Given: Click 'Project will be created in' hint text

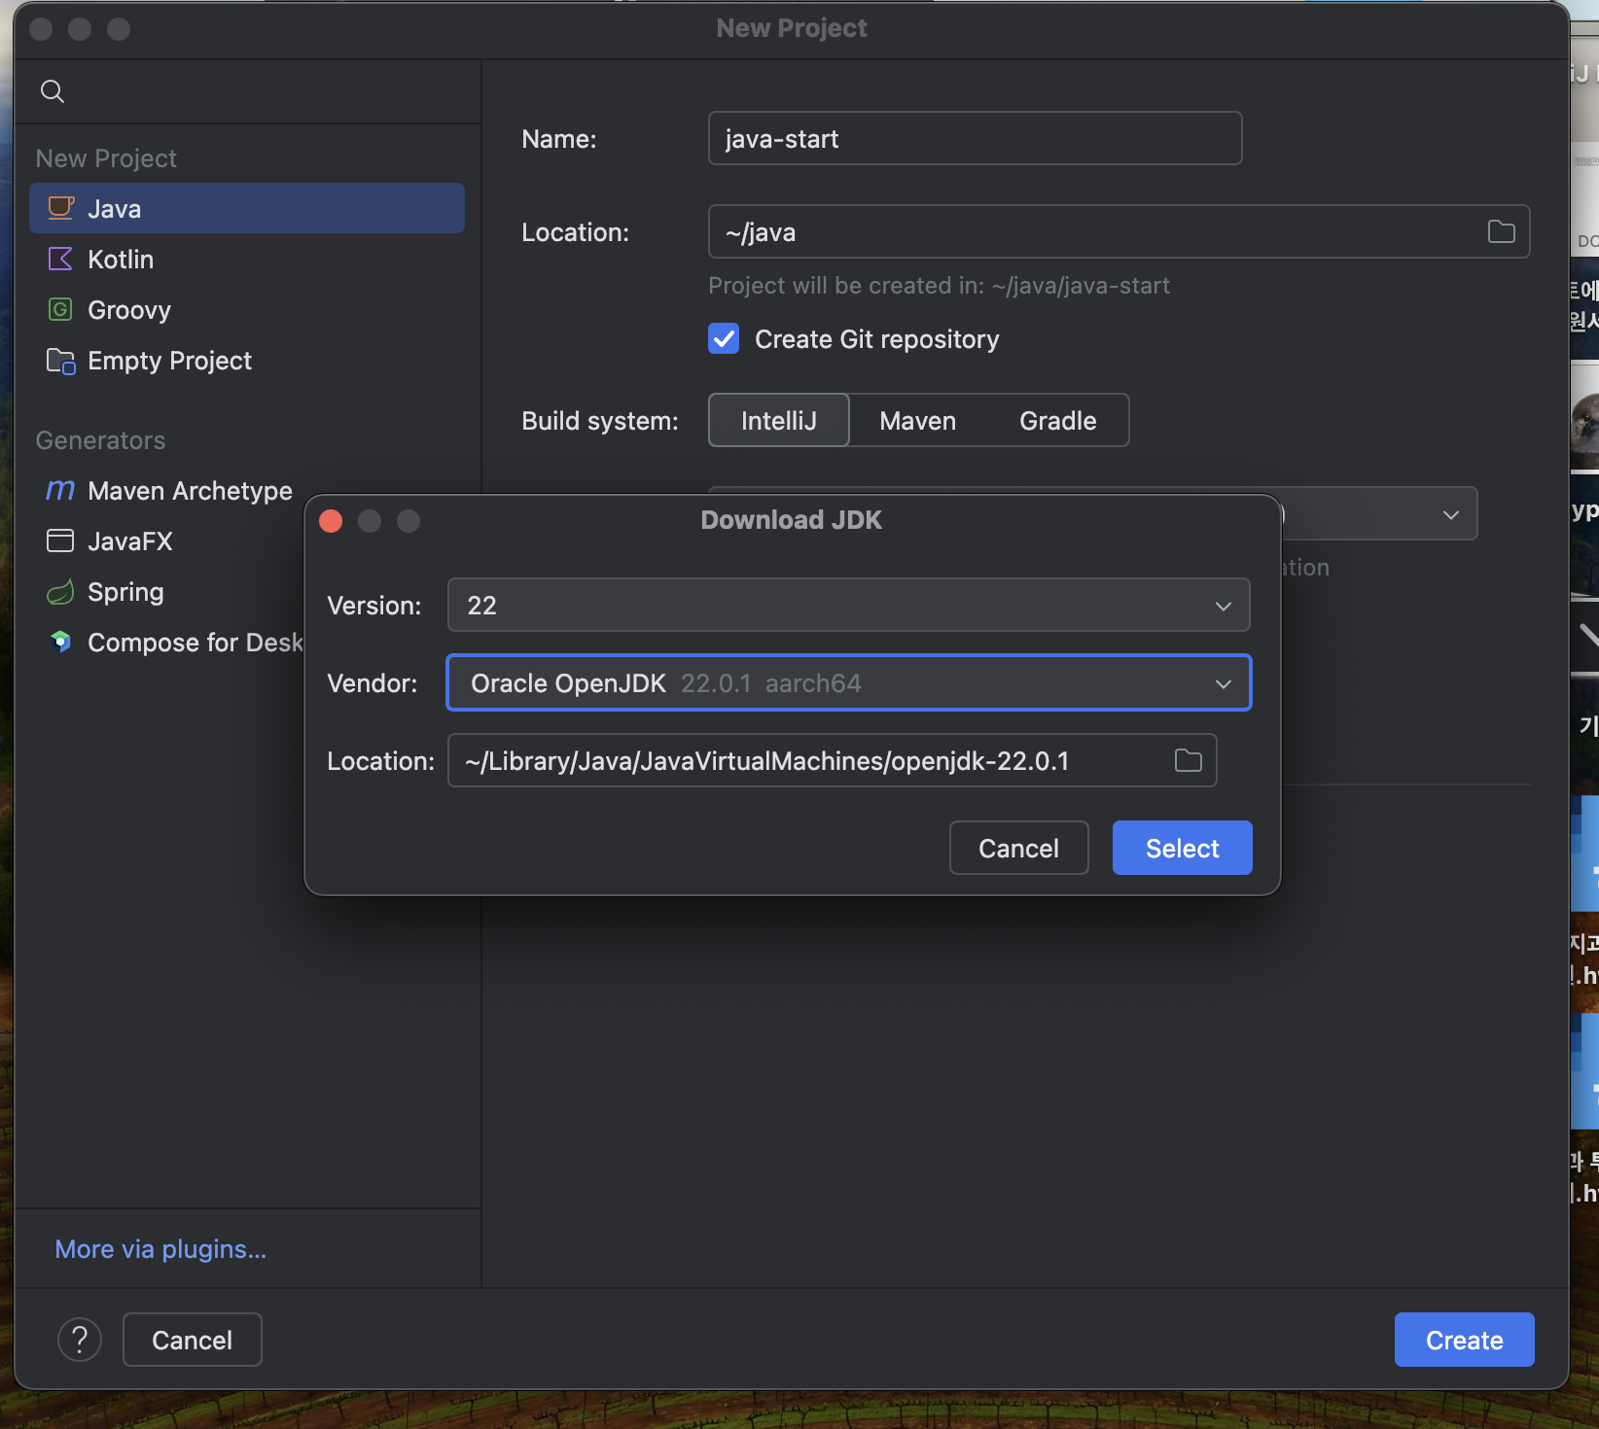Looking at the screenshot, I should [939, 286].
